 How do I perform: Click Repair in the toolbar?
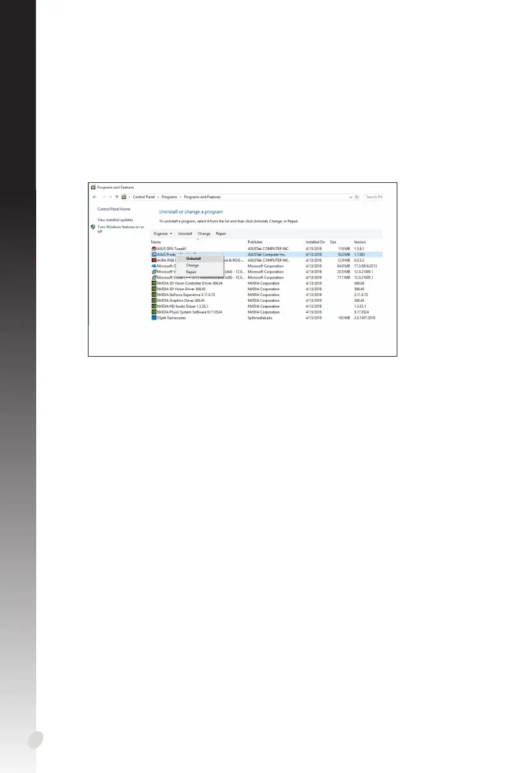tap(221, 234)
